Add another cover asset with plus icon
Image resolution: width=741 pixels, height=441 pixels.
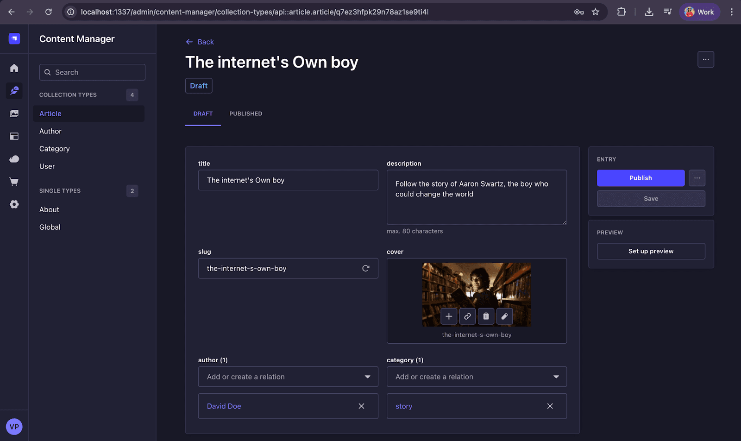[x=449, y=316]
